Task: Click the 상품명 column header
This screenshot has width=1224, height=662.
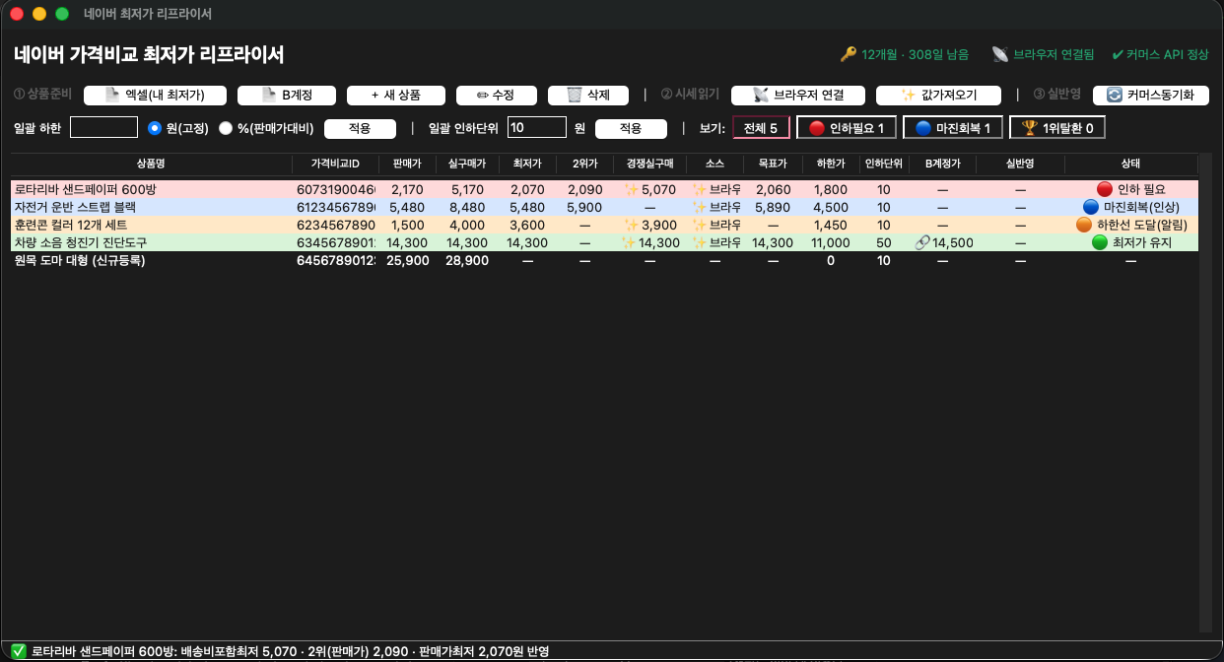Action: point(151,164)
